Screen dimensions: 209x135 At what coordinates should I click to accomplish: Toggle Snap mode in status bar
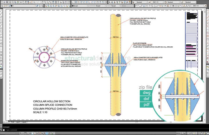pos(23,133)
